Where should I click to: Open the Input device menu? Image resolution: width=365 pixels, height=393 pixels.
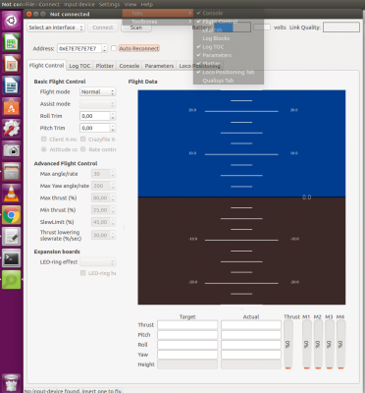click(x=78, y=4)
